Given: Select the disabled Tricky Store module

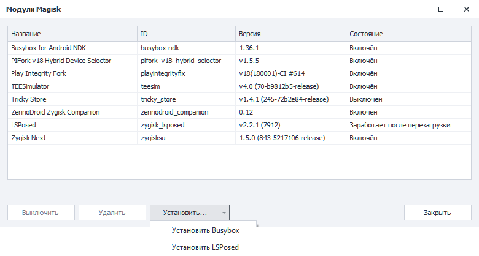Looking at the screenshot, I should tap(240, 99).
